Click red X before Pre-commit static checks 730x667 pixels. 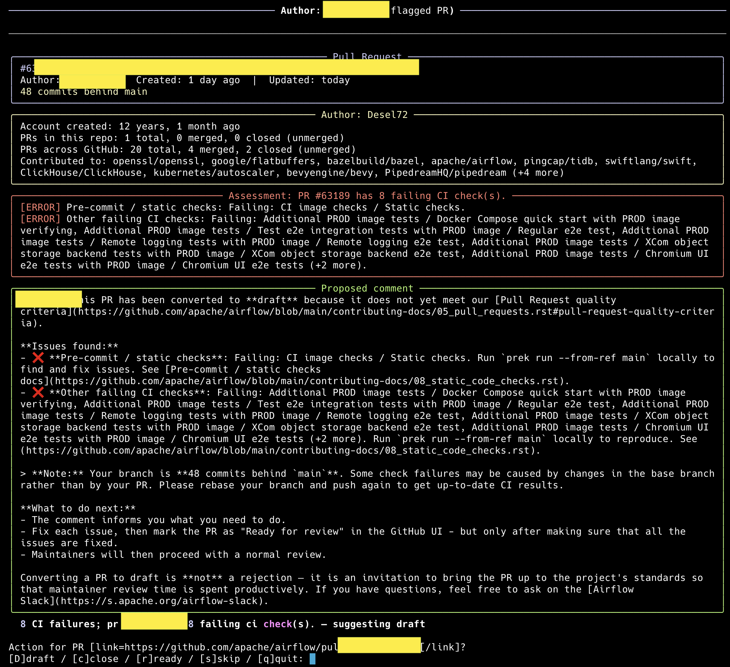pos(38,358)
